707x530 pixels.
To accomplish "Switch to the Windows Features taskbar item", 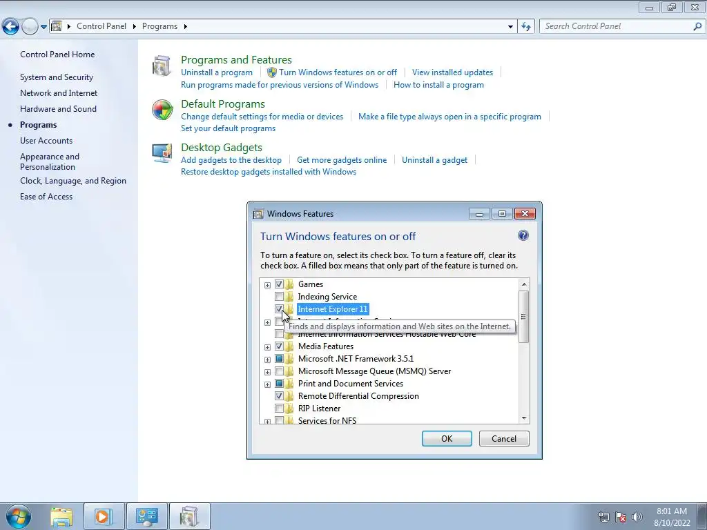I will pos(189,516).
